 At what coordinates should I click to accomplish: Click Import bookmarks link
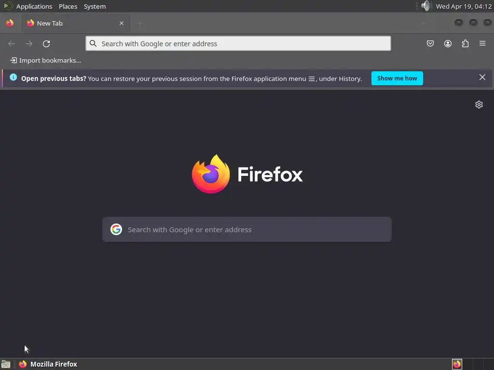46,60
